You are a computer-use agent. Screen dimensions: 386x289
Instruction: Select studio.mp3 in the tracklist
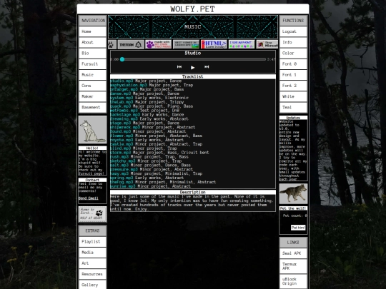coord(122,81)
